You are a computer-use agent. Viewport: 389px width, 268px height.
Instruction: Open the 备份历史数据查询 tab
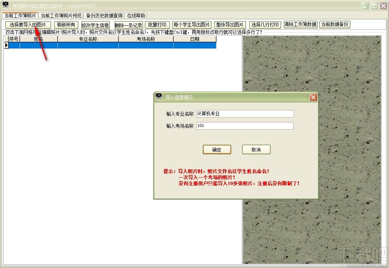point(102,15)
